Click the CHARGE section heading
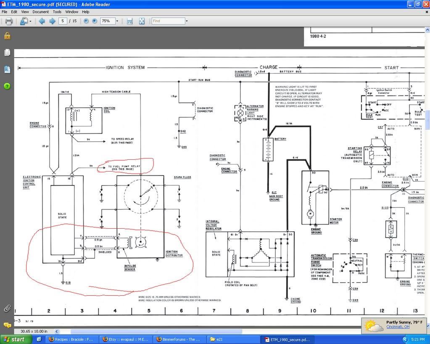This screenshot has width=430, height=344. (269, 67)
